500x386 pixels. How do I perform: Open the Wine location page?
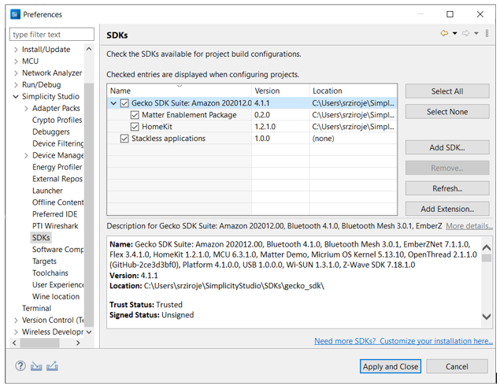pos(56,296)
